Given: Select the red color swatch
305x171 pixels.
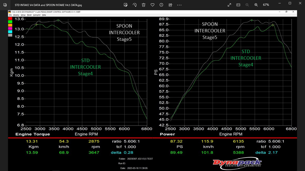Looking at the screenshot, I should point(10,18).
